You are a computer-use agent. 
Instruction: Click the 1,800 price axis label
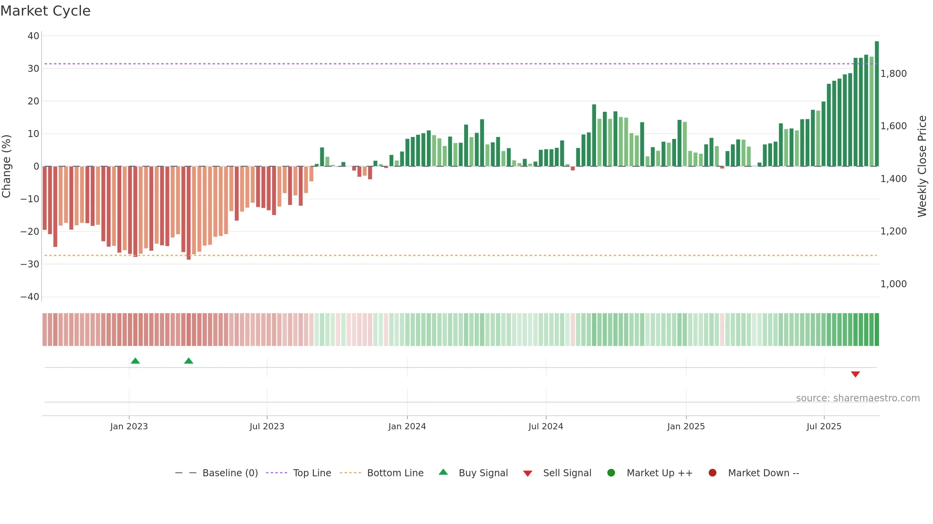[x=893, y=73]
